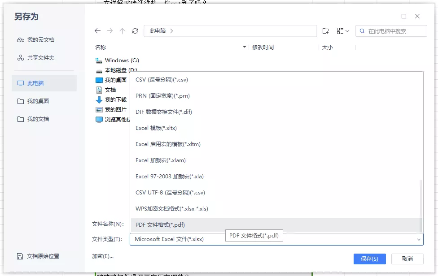Screen dimensions: 438x276
Task: Choose Excel 加载宏(*.xlam) file type
Action: coord(276,160)
